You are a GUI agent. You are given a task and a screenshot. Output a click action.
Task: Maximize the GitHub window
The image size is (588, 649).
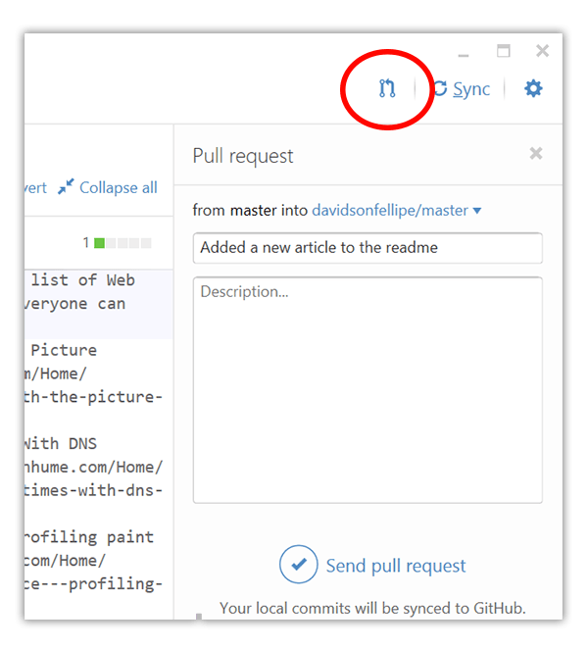tap(503, 51)
